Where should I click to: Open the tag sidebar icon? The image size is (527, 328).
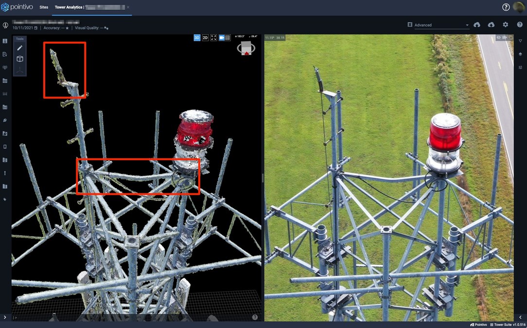pos(5,200)
